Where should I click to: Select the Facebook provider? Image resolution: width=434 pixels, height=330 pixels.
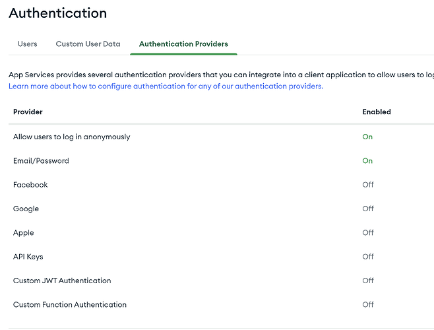tap(30, 185)
